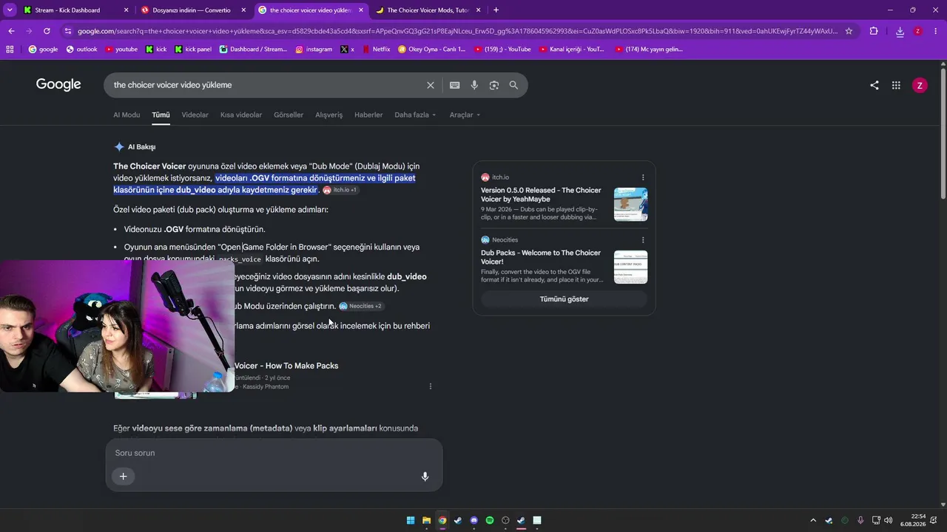Switch to the AI Modu tab
Viewport: 947px width, 532px height.
click(x=127, y=115)
